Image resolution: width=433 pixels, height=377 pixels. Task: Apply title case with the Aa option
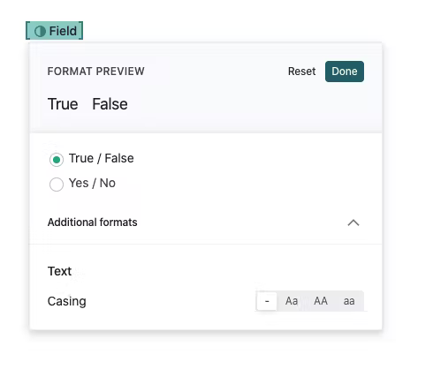pyautogui.click(x=292, y=301)
